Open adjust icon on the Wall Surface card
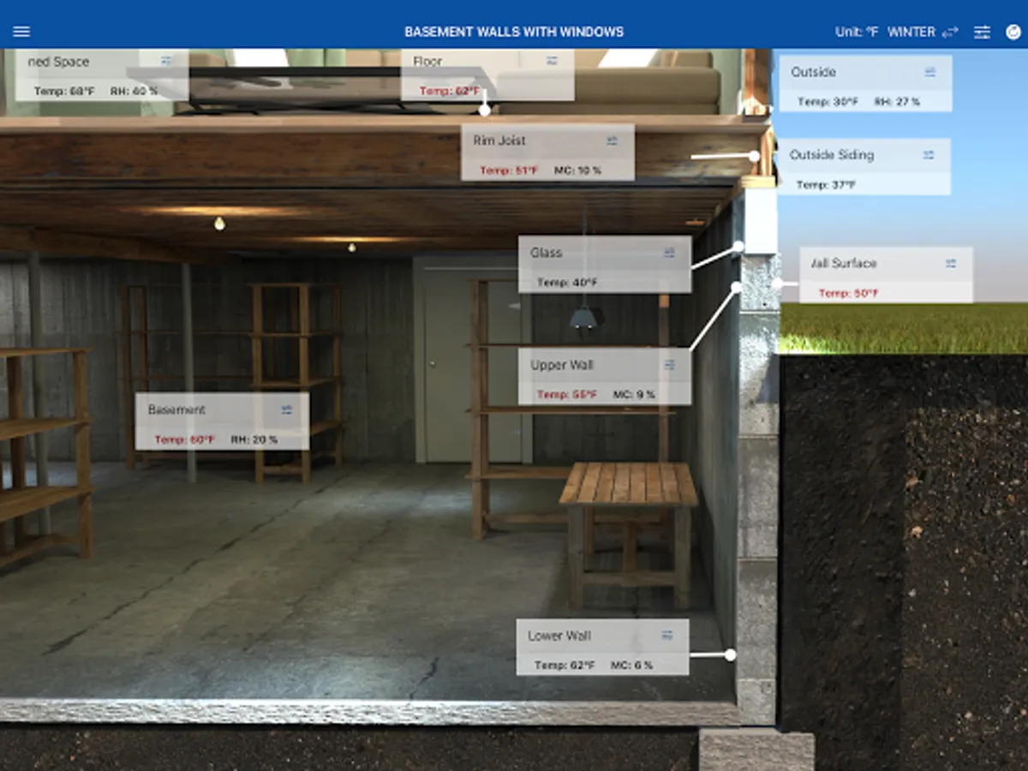This screenshot has width=1028, height=771. [x=951, y=264]
